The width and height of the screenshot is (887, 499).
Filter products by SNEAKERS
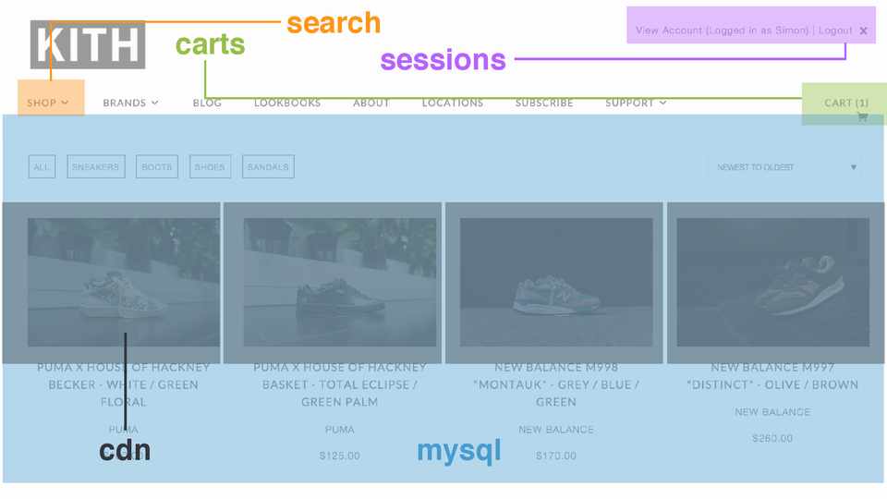click(x=95, y=167)
